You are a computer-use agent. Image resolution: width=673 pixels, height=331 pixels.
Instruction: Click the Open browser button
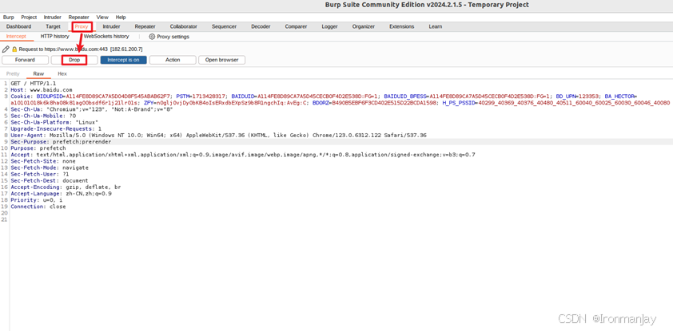click(x=221, y=60)
